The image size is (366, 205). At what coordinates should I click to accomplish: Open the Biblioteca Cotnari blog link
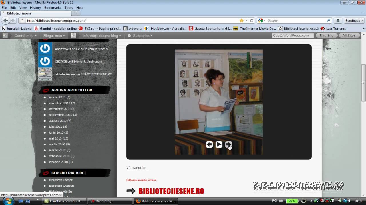[61, 180]
